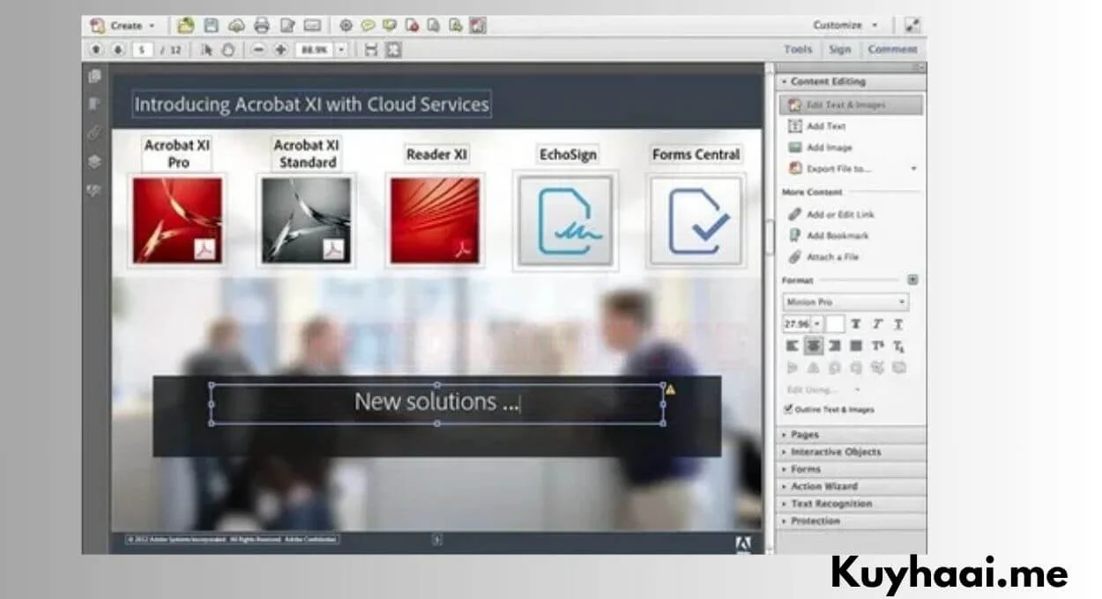Toggle superscript formatting
The width and height of the screenshot is (1102, 599).
tap(877, 346)
